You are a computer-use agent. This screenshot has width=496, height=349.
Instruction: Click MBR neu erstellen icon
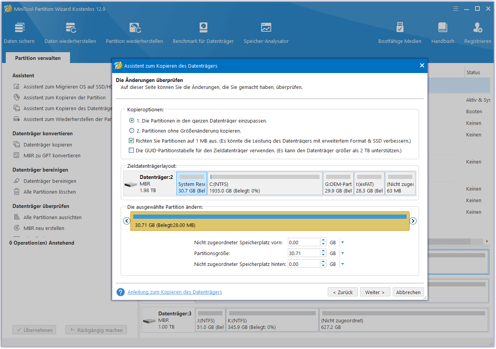(x=17, y=228)
